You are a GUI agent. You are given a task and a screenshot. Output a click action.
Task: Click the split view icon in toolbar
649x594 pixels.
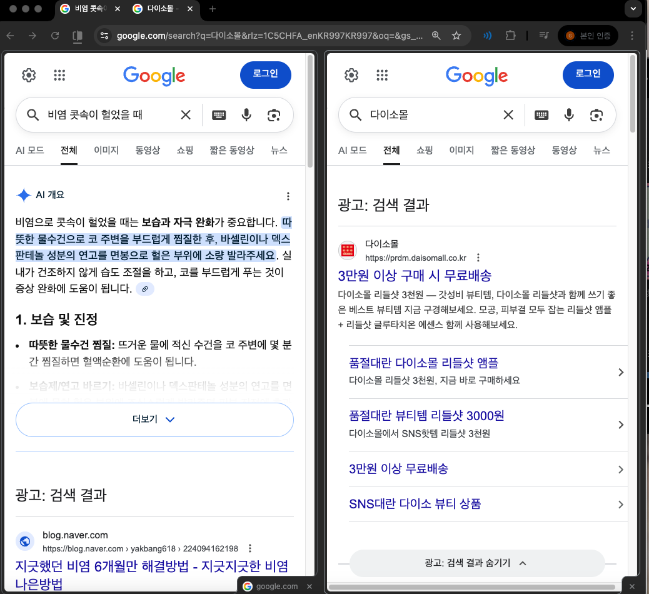78,36
